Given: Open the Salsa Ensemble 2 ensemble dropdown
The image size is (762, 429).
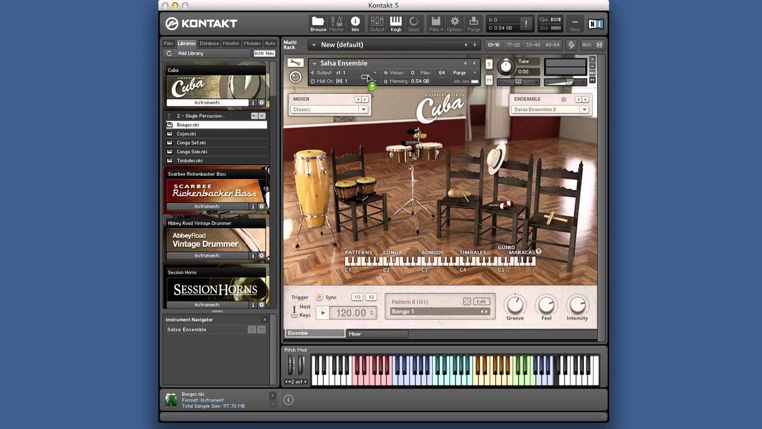Looking at the screenshot, I should click(x=550, y=109).
